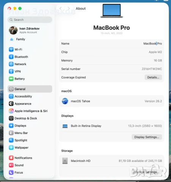
Task: Open the Battery sidebar icon
Action: click(x=11, y=78)
